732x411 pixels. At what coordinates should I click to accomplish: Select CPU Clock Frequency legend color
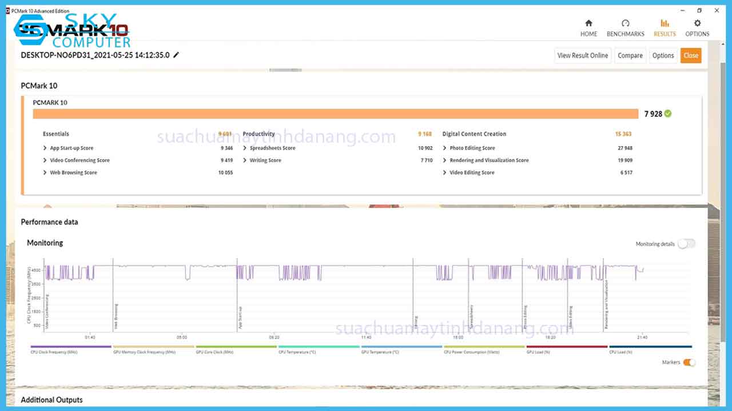tap(71, 346)
